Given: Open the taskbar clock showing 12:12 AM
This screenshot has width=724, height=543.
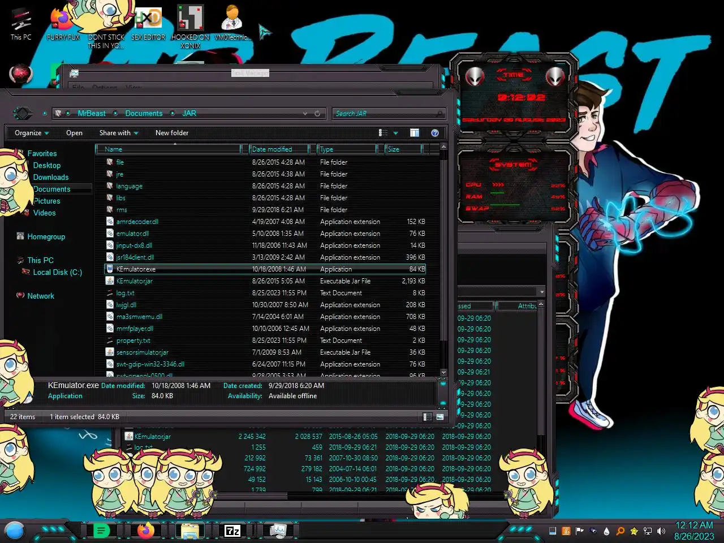Looking at the screenshot, I should pos(694,531).
